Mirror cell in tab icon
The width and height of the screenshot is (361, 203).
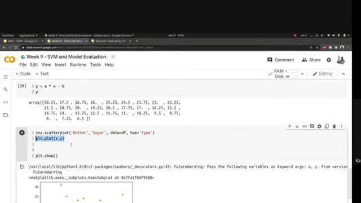[x=327, y=126]
